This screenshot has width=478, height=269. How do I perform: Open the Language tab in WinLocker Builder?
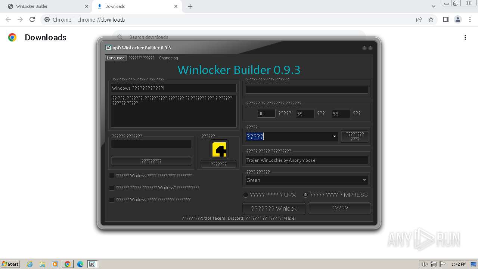(115, 58)
